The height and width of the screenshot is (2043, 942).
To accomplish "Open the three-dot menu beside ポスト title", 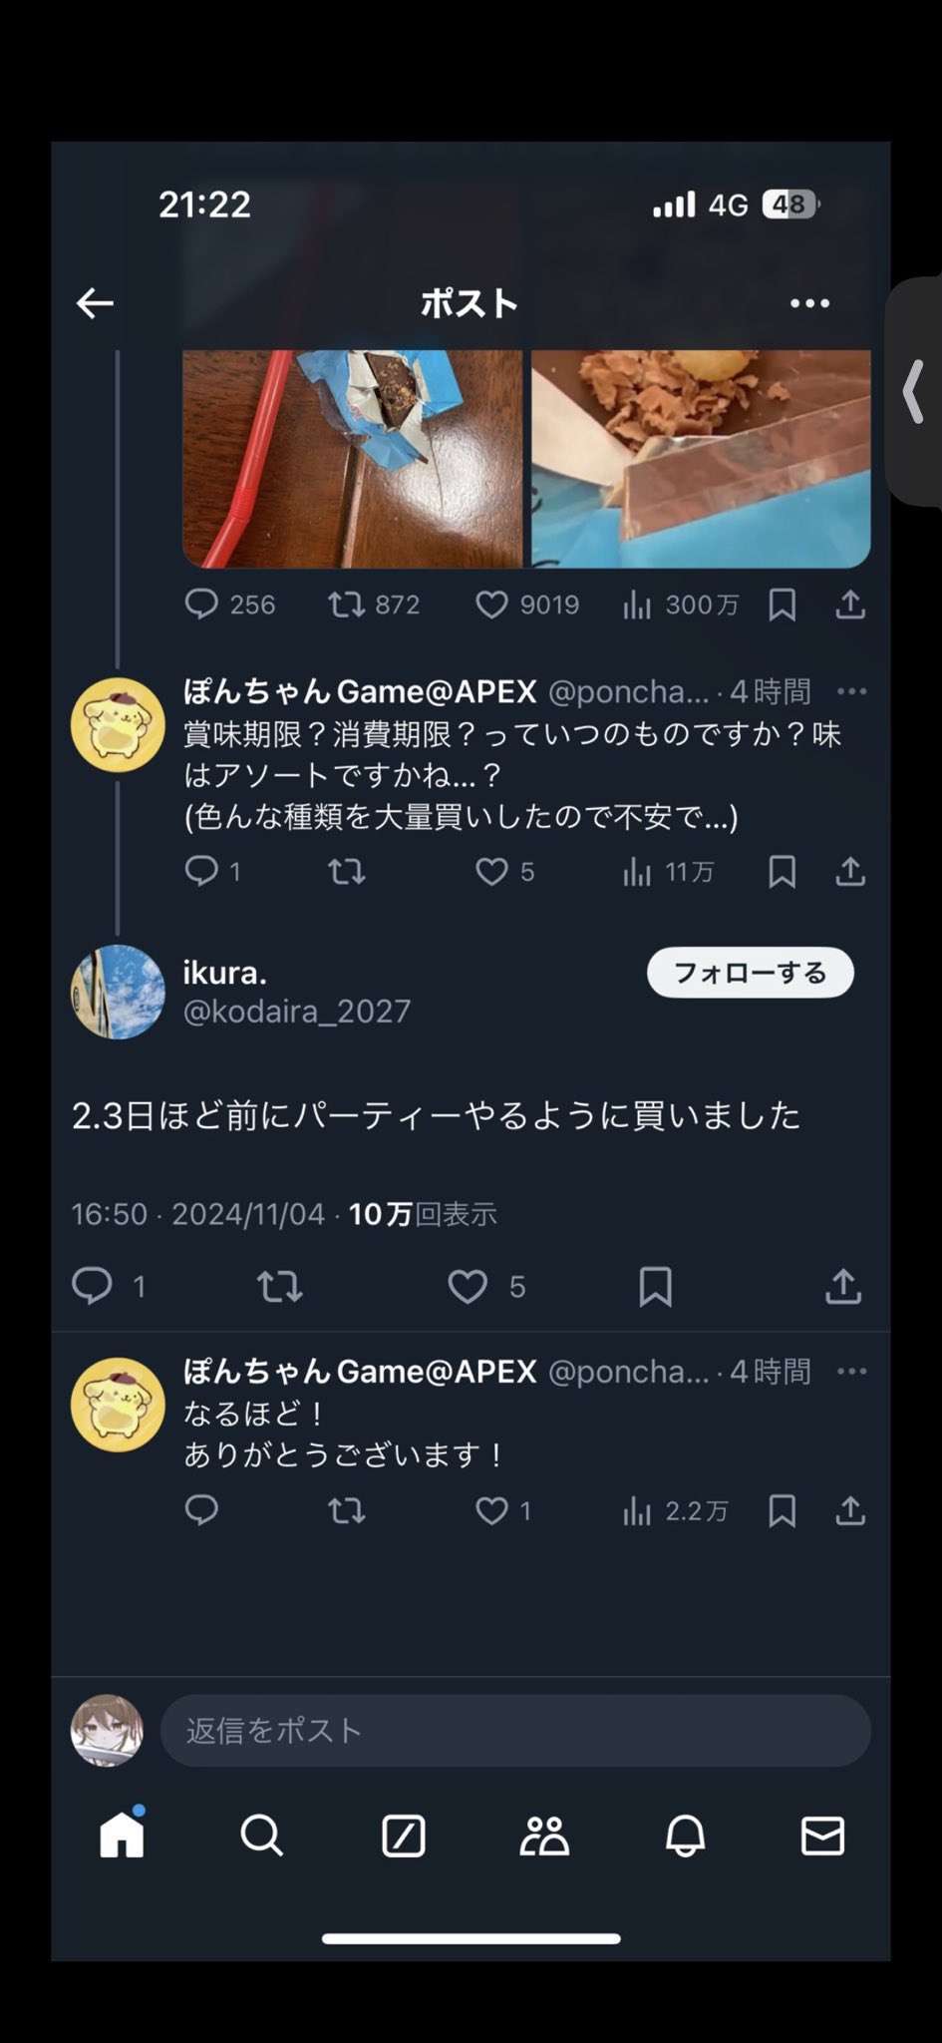I will click(x=809, y=303).
